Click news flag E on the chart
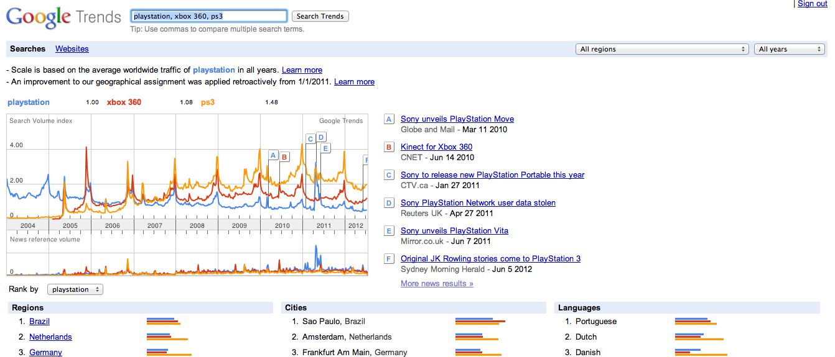The image size is (835, 357). [x=325, y=148]
